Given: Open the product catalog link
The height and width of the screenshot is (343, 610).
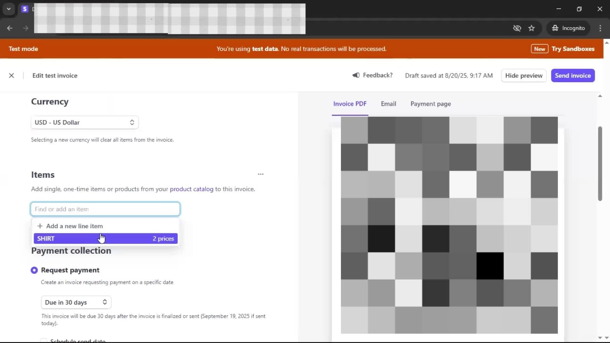Looking at the screenshot, I should 192,189.
